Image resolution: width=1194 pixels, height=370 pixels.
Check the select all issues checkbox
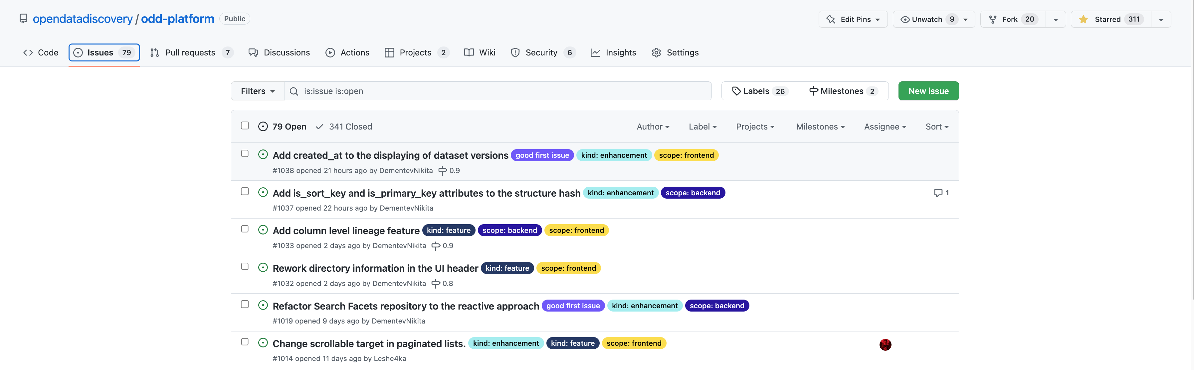tap(245, 126)
